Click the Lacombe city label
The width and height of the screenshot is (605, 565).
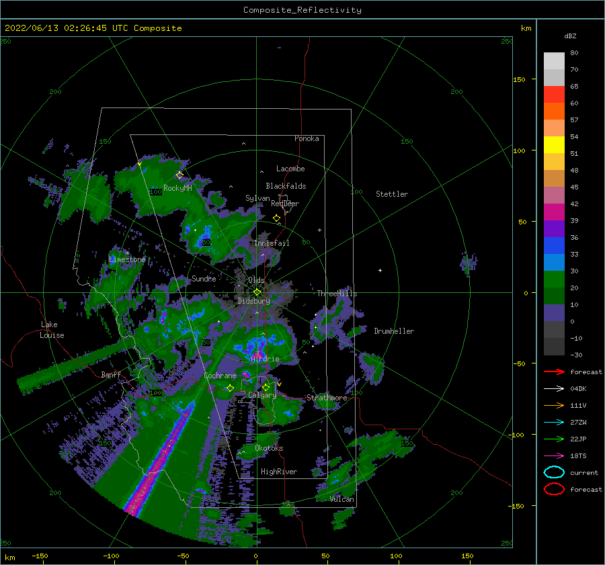[290, 169]
